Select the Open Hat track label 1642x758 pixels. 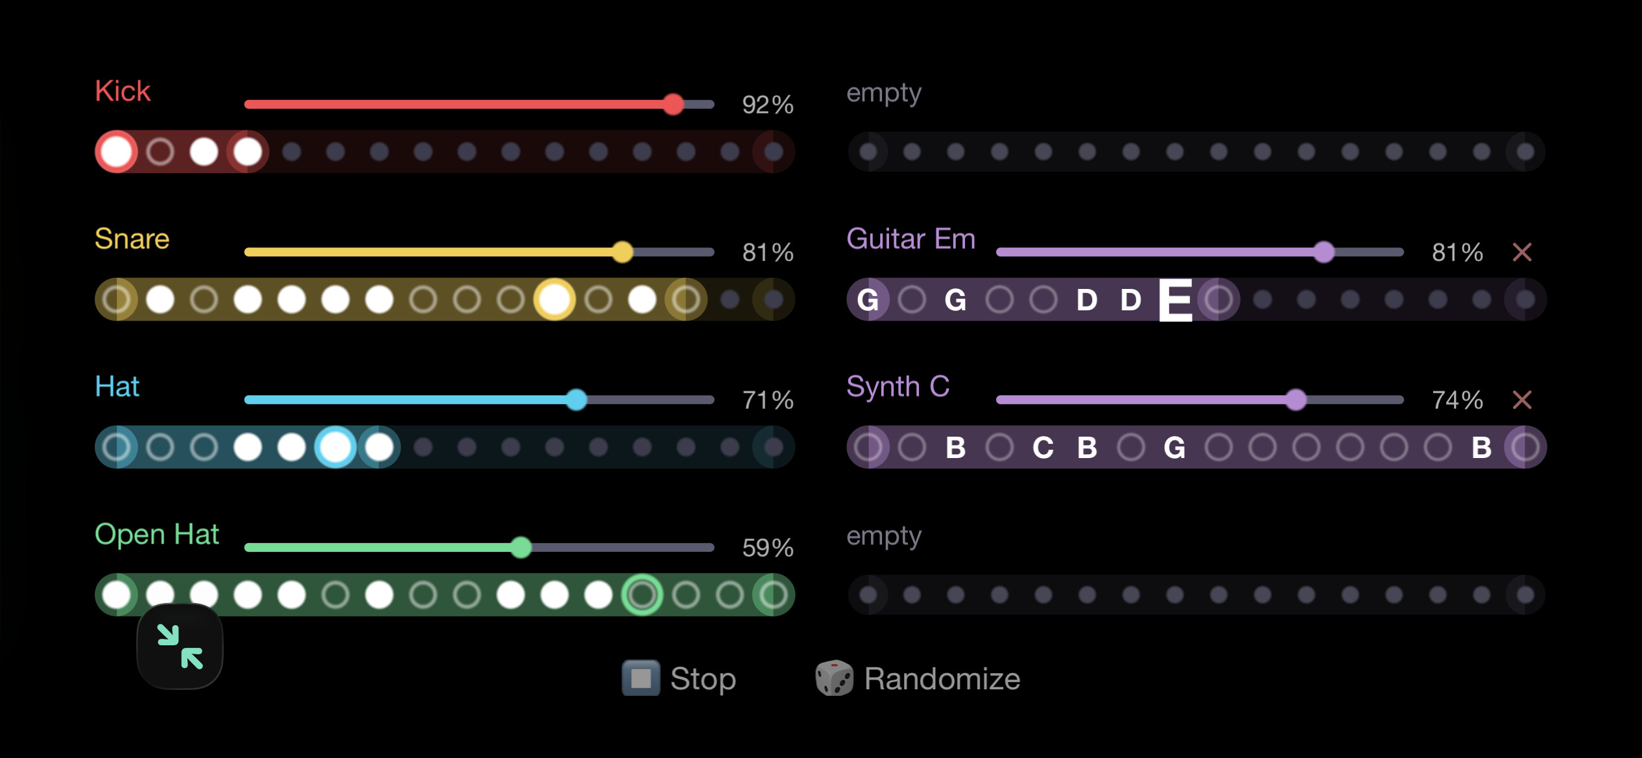157,534
